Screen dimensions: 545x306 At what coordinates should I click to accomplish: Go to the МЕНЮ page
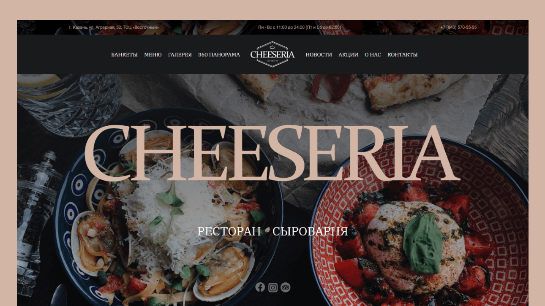pyautogui.click(x=153, y=55)
